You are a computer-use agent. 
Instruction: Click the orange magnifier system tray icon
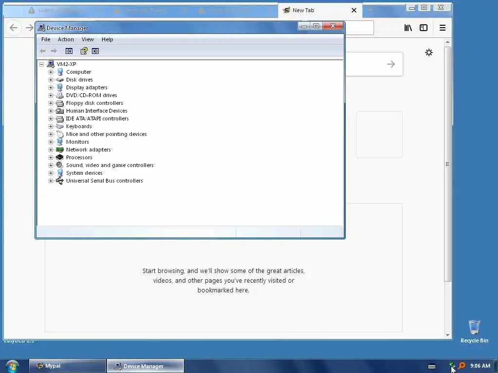tap(462, 366)
